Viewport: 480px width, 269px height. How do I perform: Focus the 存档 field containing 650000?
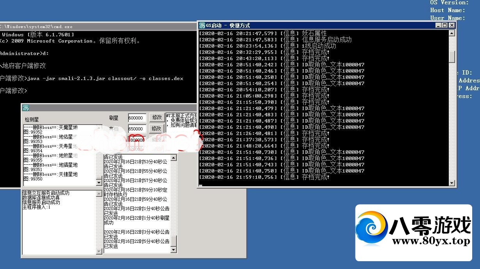137,129
